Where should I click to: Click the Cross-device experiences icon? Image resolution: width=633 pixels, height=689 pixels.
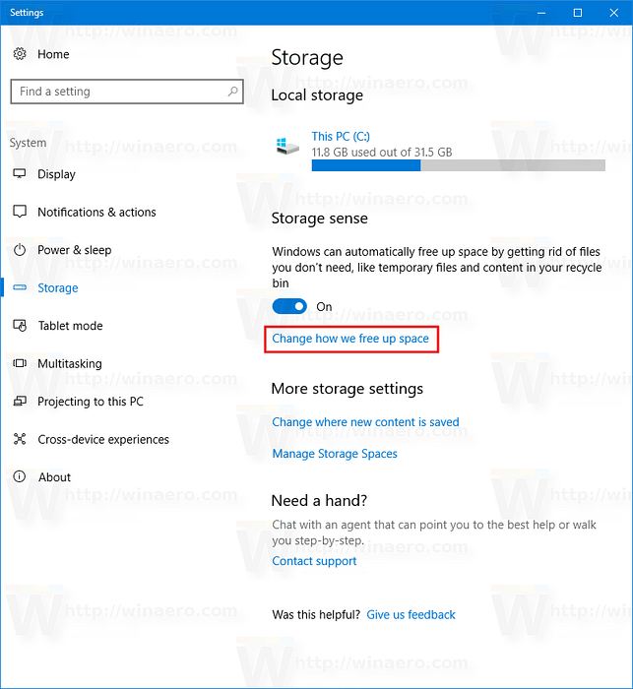coord(20,439)
